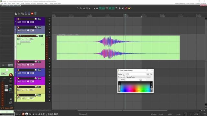Arm record on track 1
This screenshot has height=116, width=207.
[x=18, y=19]
